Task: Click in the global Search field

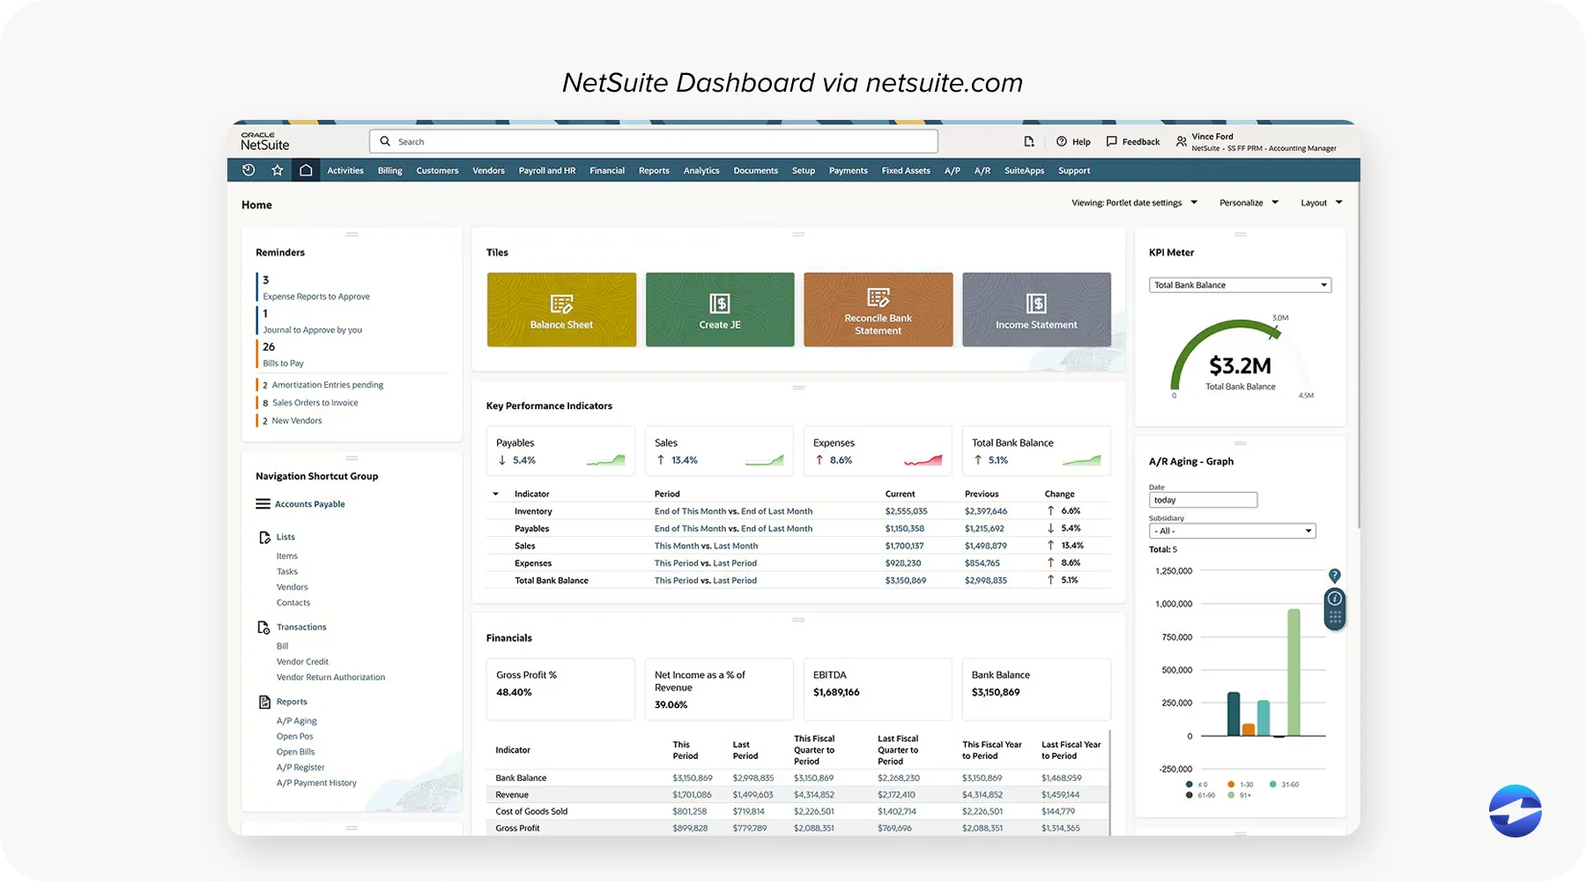Action: click(654, 141)
